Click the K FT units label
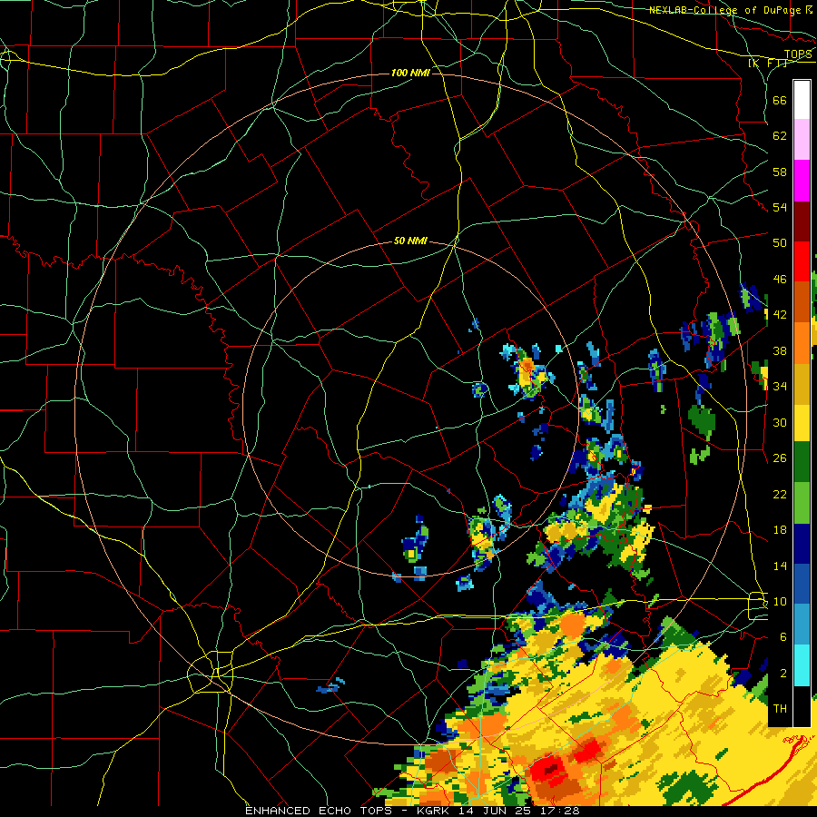This screenshot has height=817, width=817. 767,63
